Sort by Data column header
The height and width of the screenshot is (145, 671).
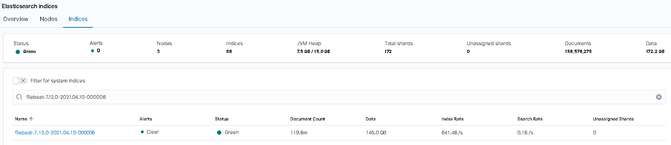pyautogui.click(x=370, y=119)
